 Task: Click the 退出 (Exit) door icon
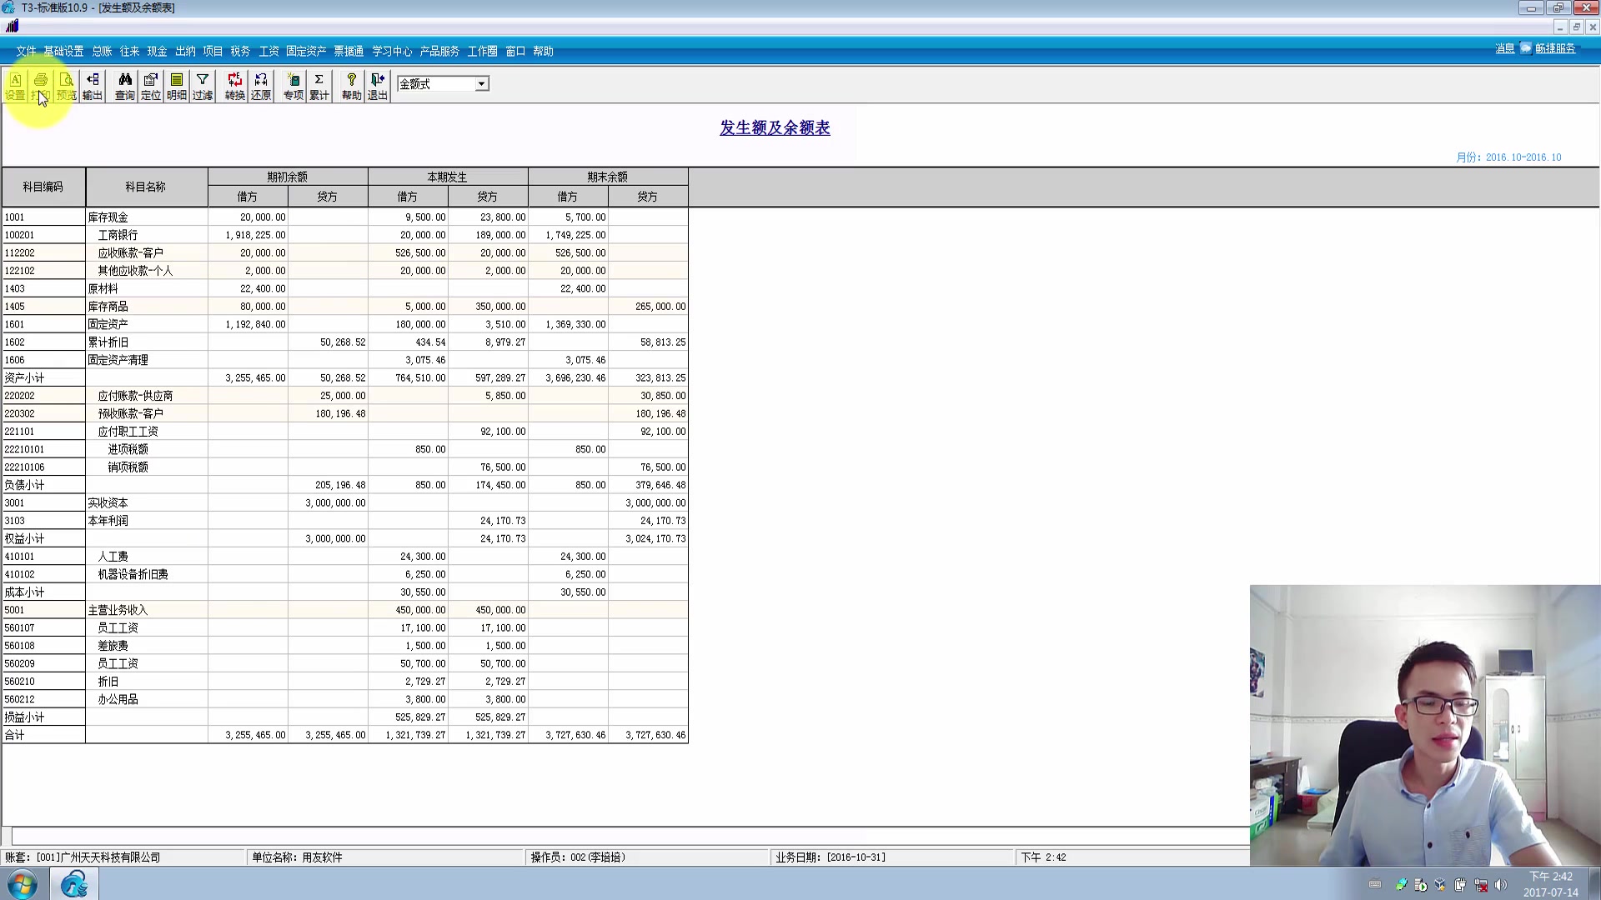(x=377, y=85)
